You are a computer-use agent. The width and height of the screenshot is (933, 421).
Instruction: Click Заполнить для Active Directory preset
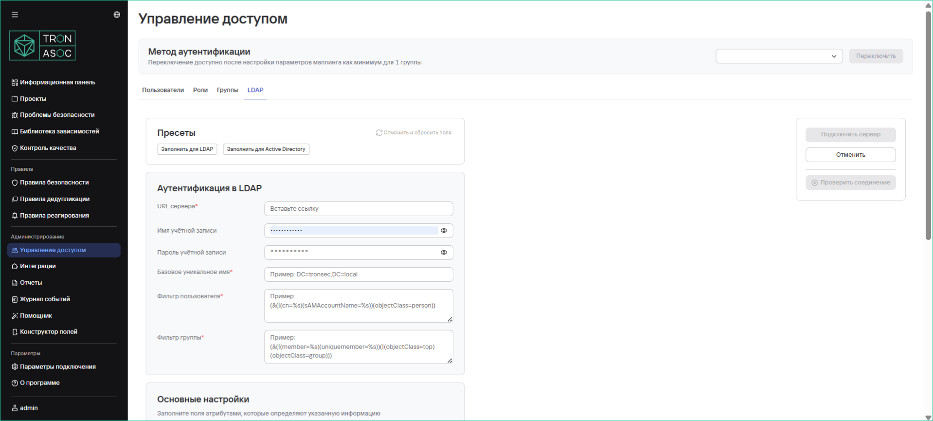point(266,149)
